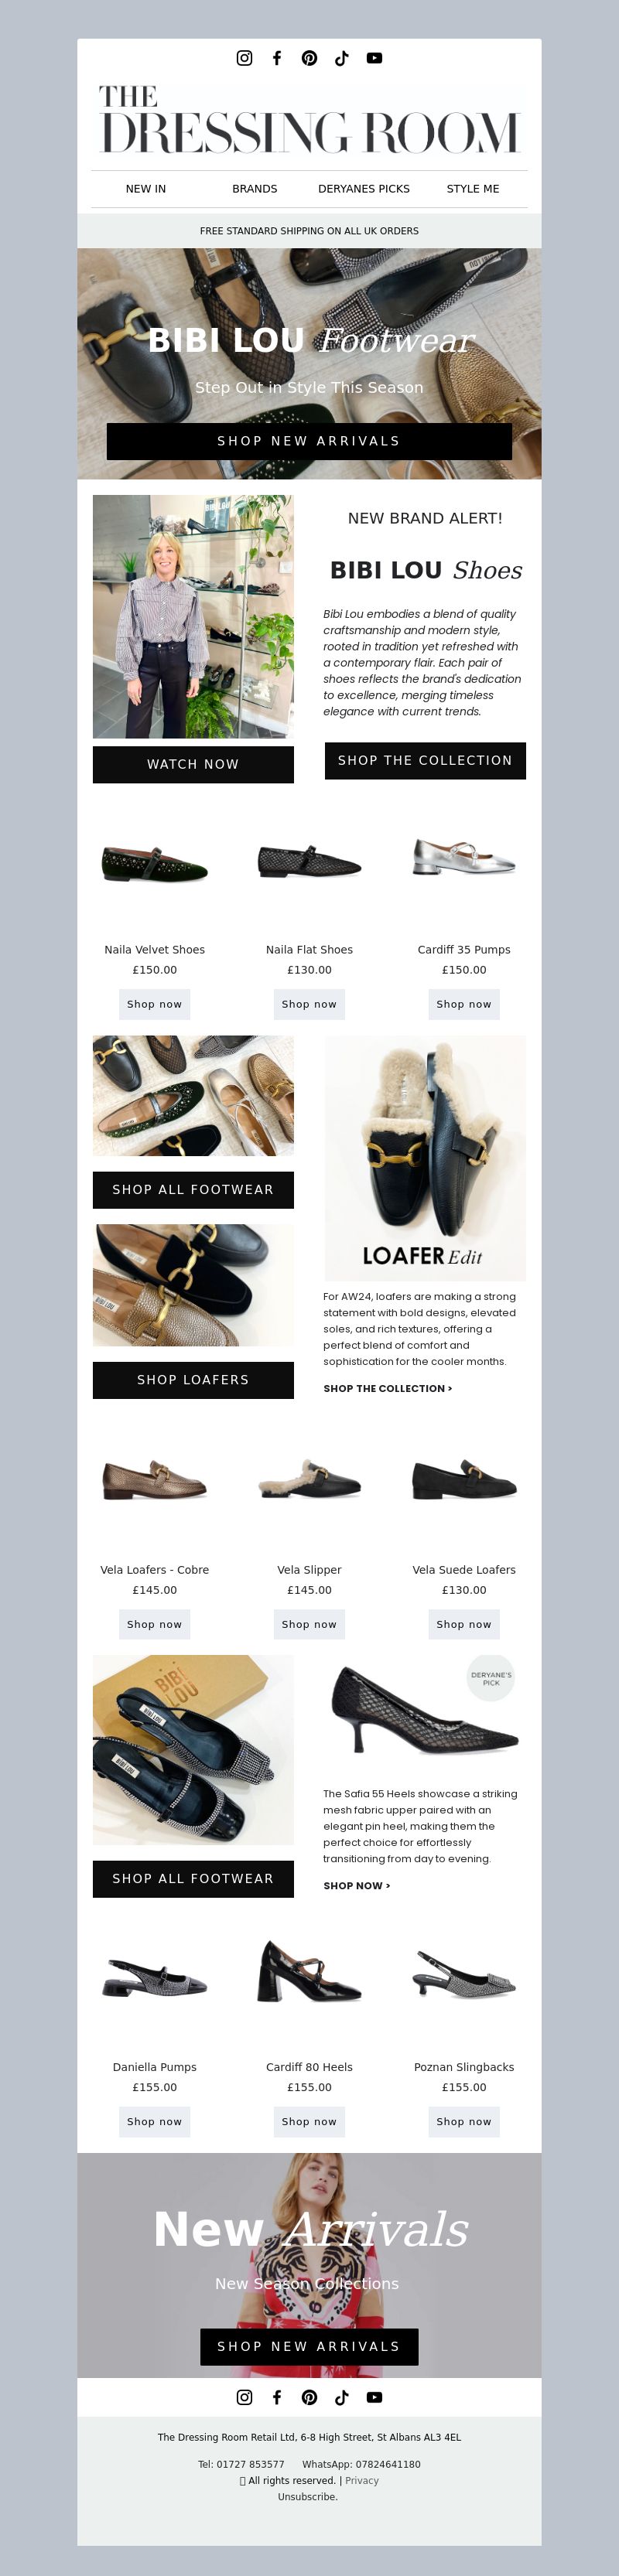Open the Instagram icon in the header
Image resolution: width=619 pixels, height=2576 pixels.
coord(244,58)
